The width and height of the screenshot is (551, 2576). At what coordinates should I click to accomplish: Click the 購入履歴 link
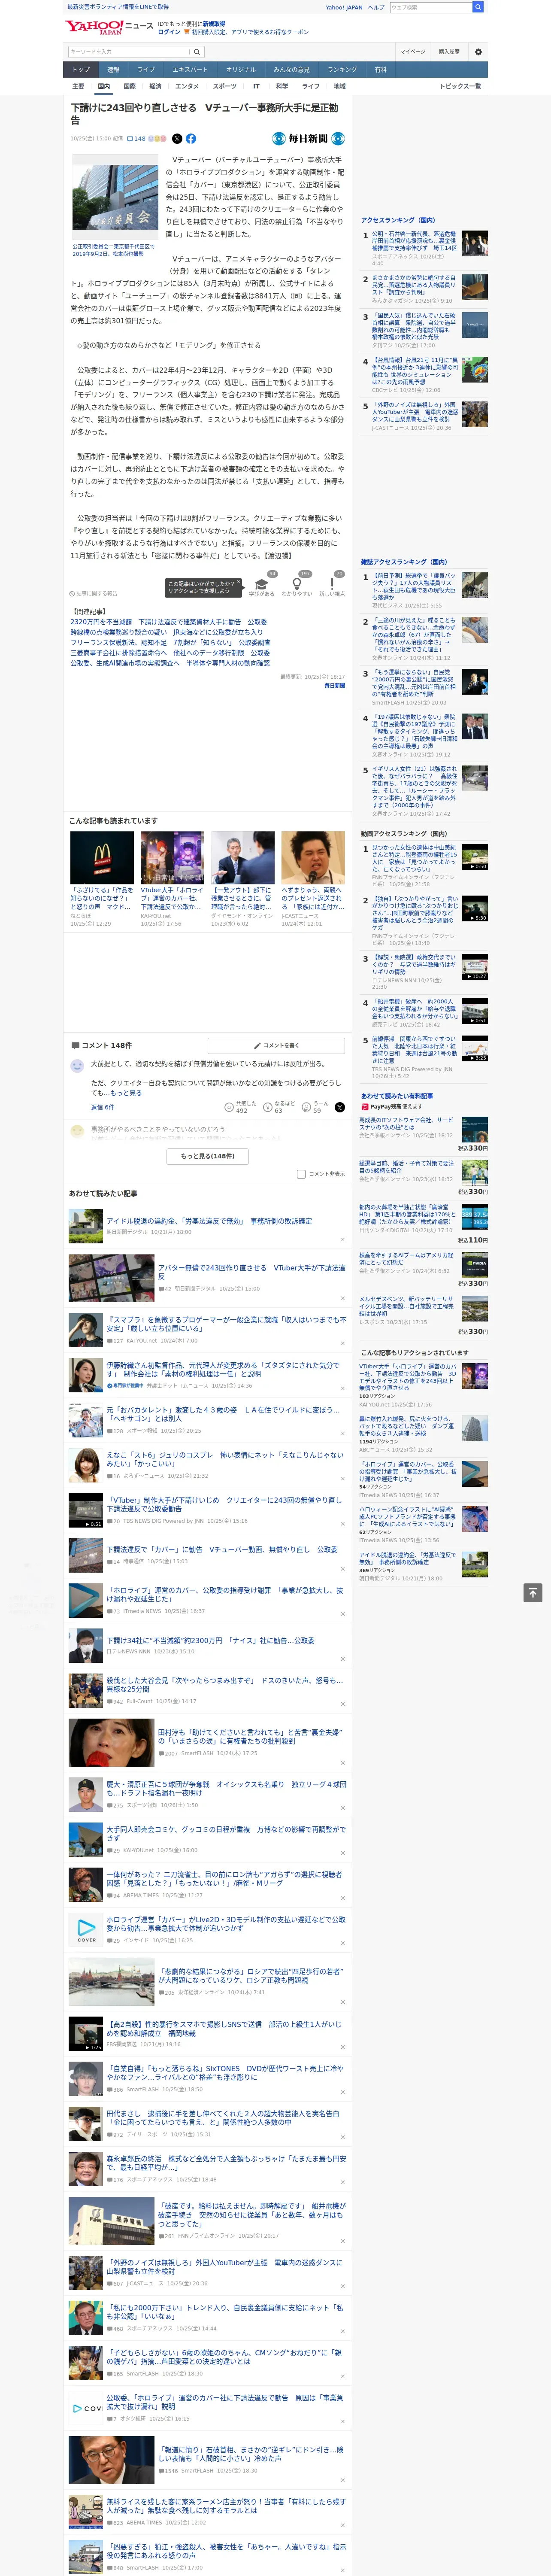click(449, 51)
